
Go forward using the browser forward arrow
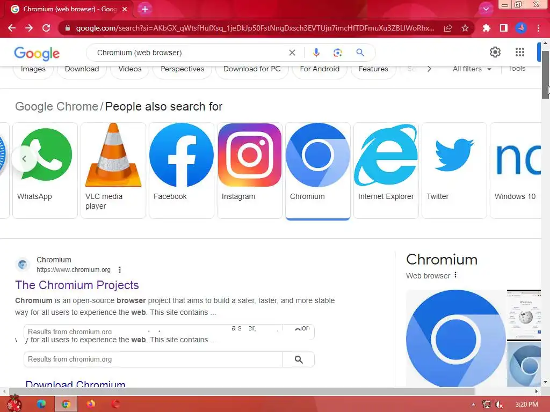(29, 28)
